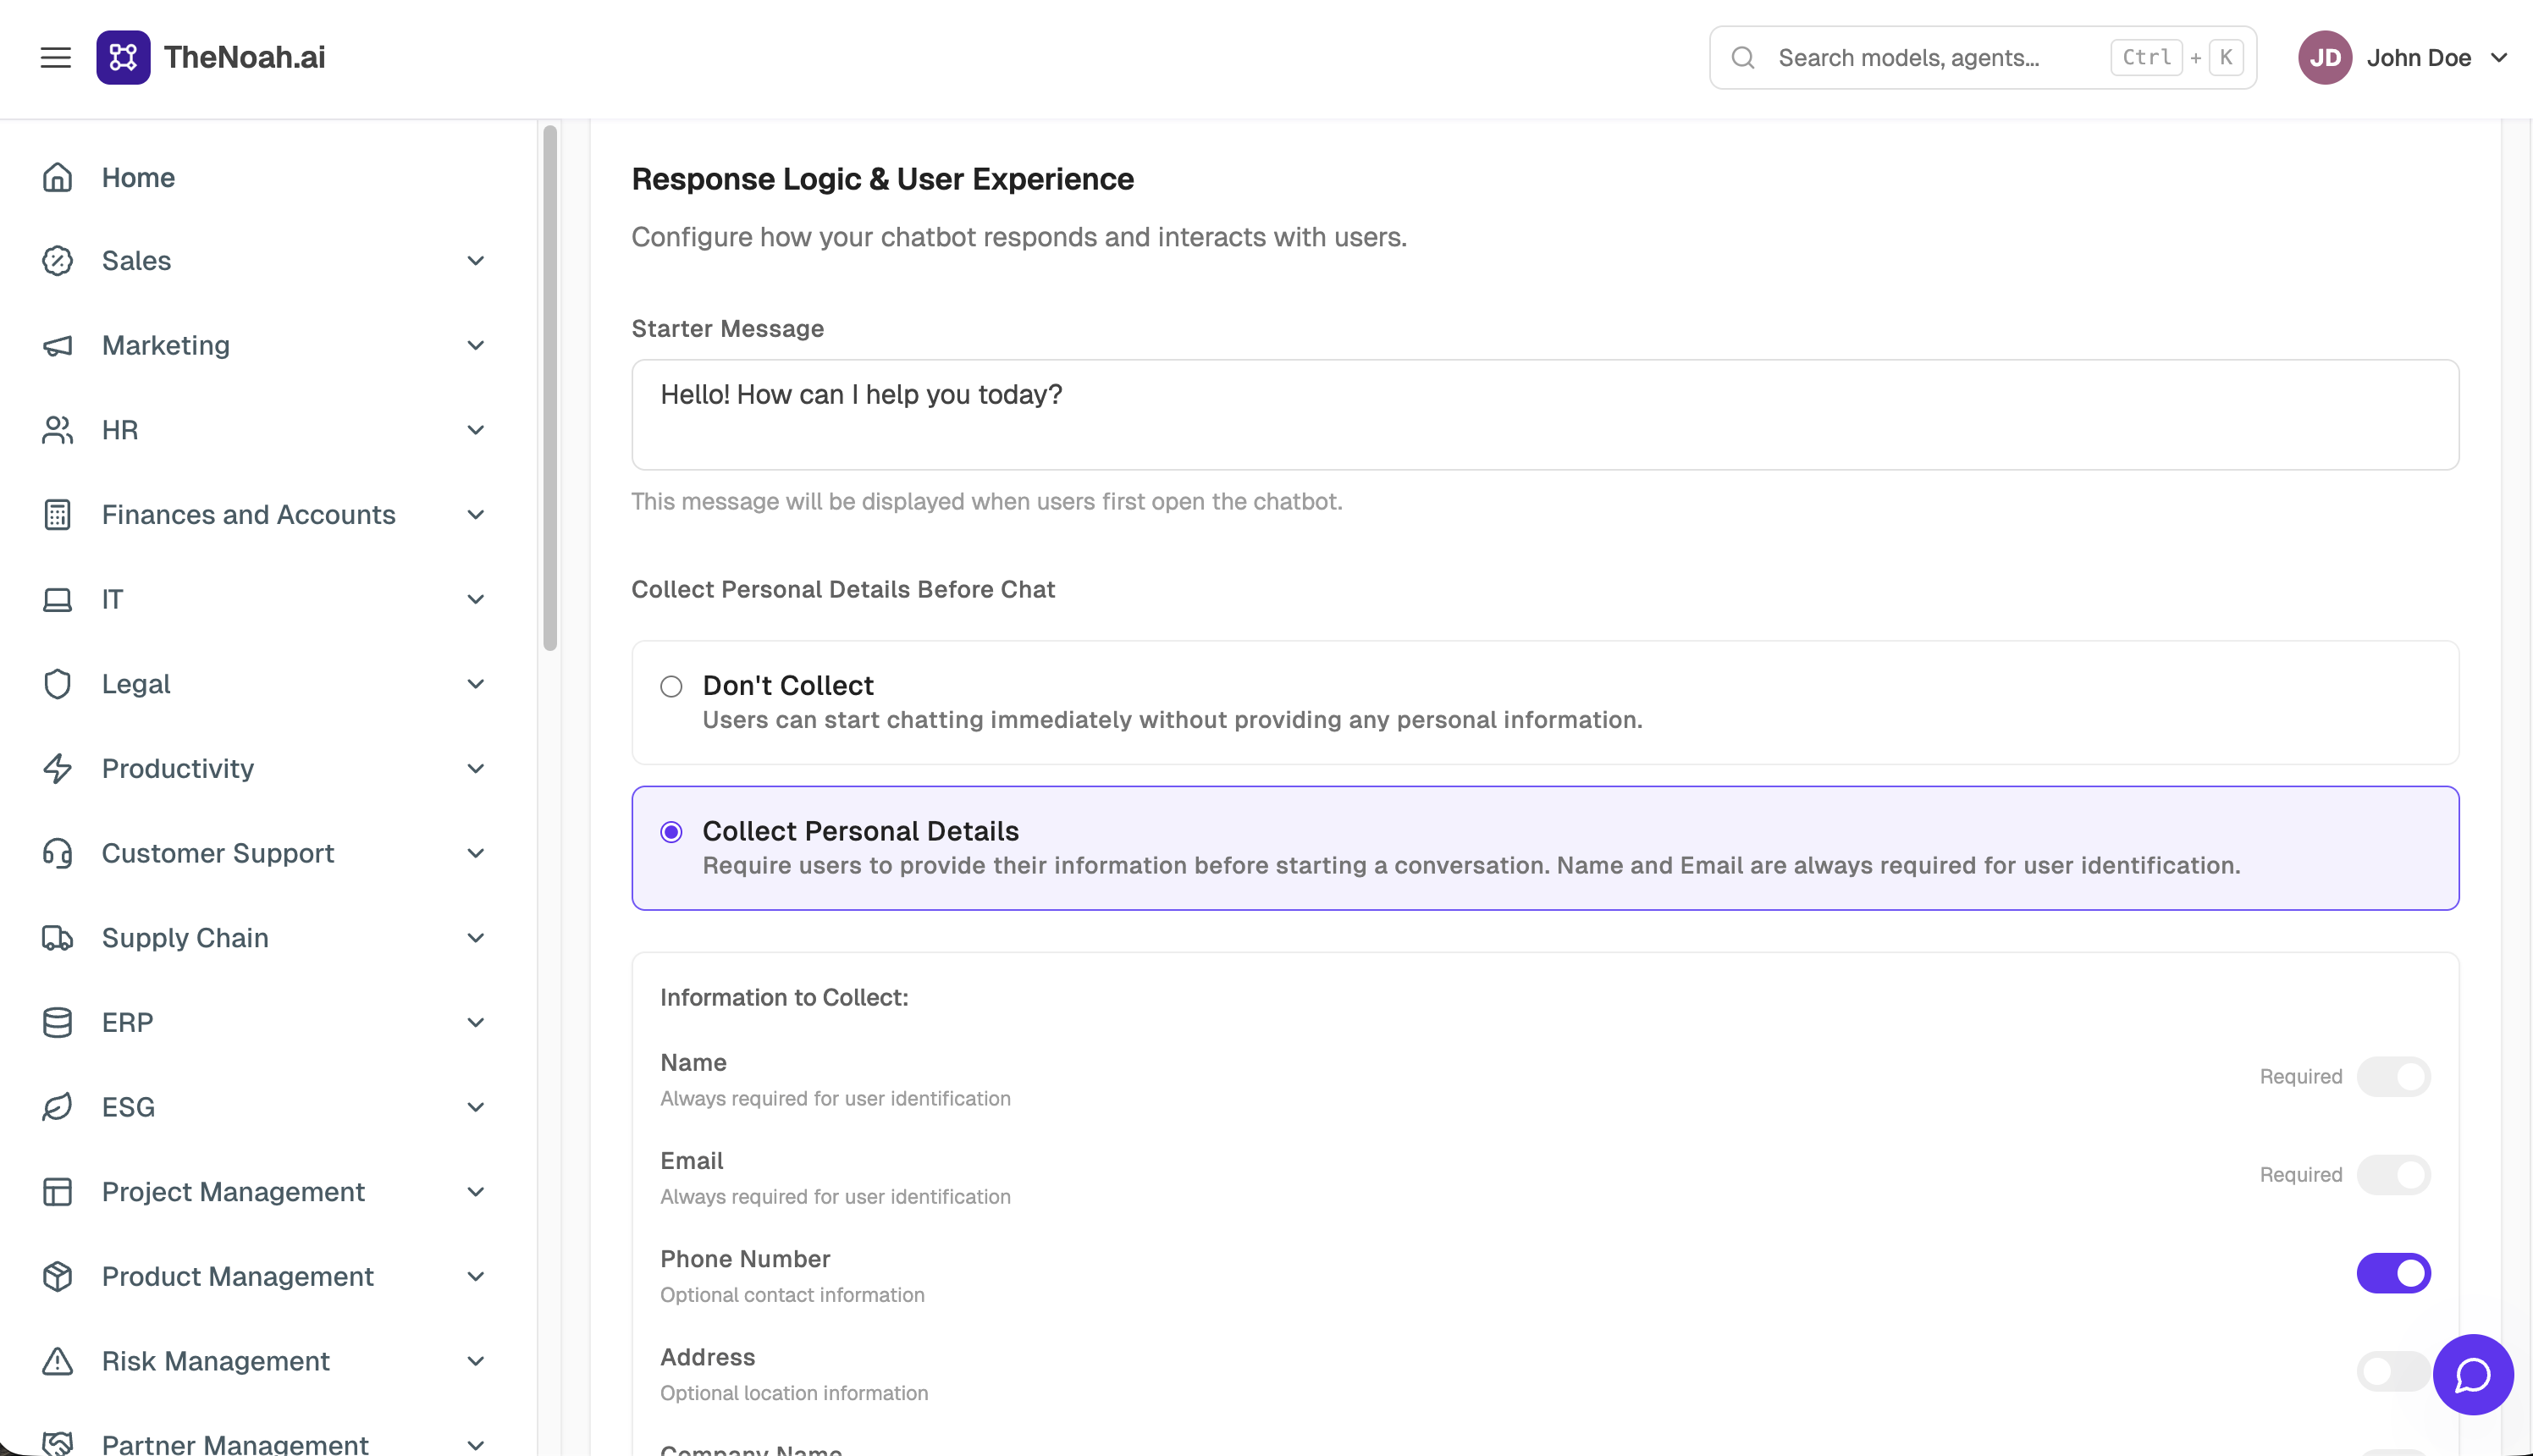The width and height of the screenshot is (2533, 1456).
Task: Open the floating chat bubble button
Action: coord(2473,1375)
